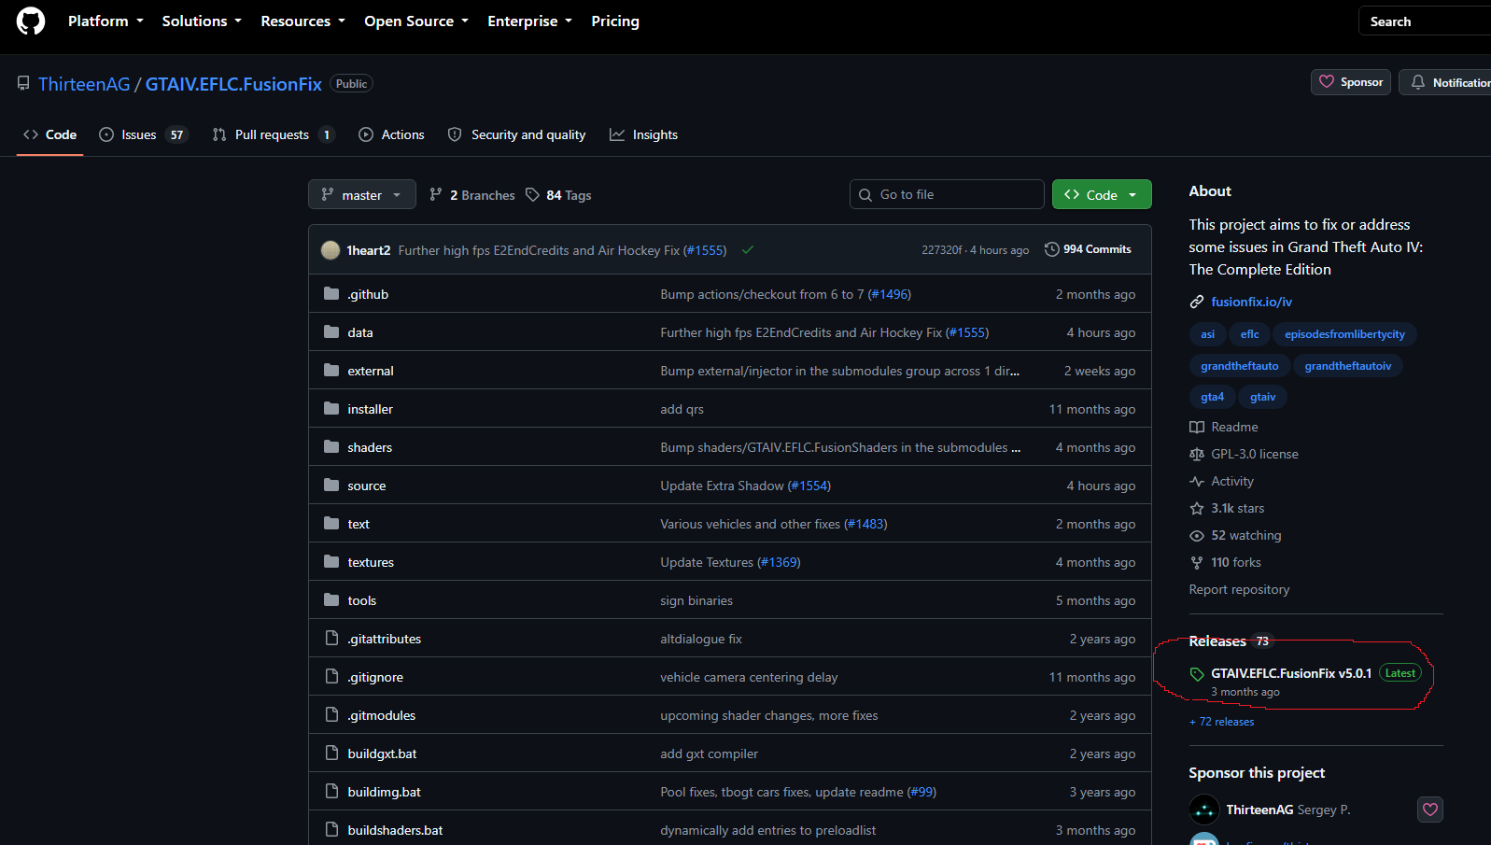Click the heart icon next to ThirteenAG sponsor
This screenshot has width=1491, height=845.
pos(1429,810)
